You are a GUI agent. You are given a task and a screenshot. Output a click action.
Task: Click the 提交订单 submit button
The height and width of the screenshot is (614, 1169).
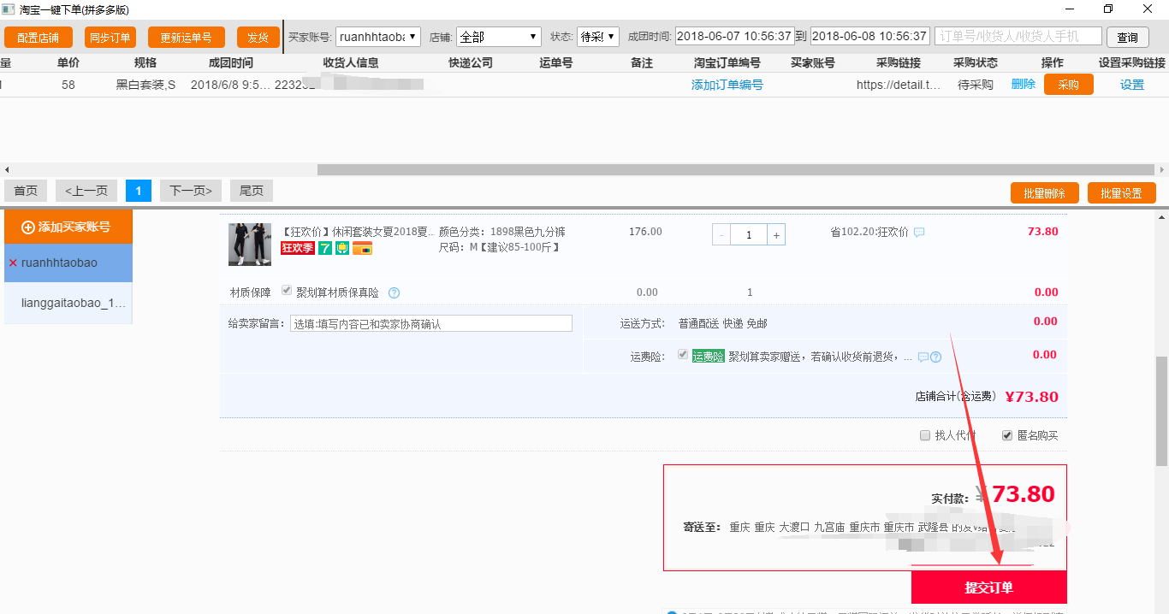point(989,587)
